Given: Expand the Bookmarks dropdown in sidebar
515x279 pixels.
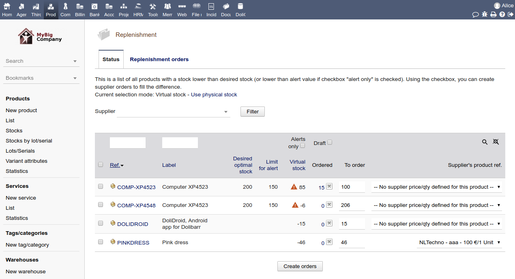Looking at the screenshot, I should 41,78.
